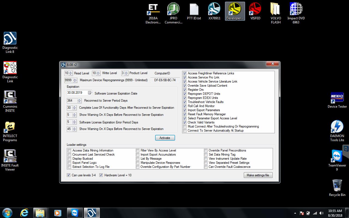Viewport: 349px width, 218px height.
Task: Enable Connect To Server Automatically At Startup
Action: click(x=185, y=131)
